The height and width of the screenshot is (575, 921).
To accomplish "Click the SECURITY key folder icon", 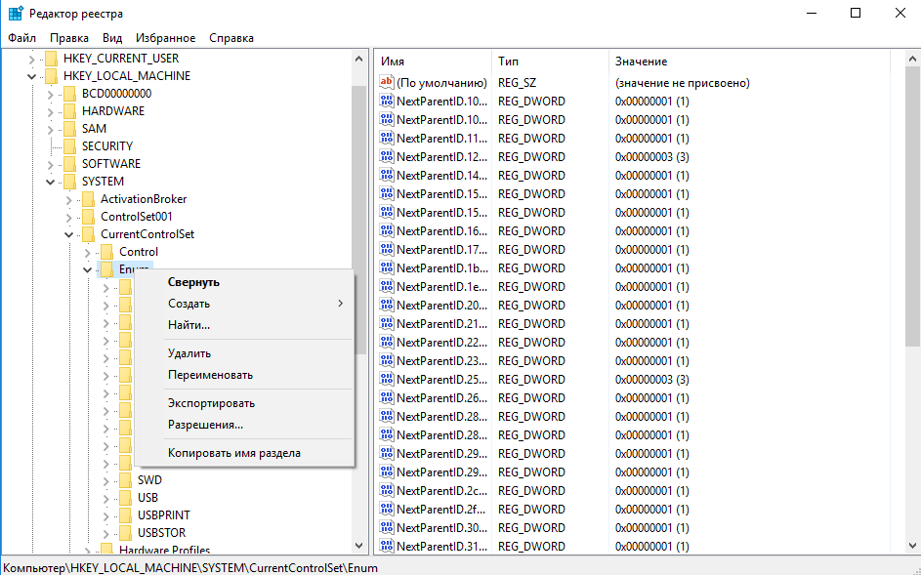I will point(69,146).
